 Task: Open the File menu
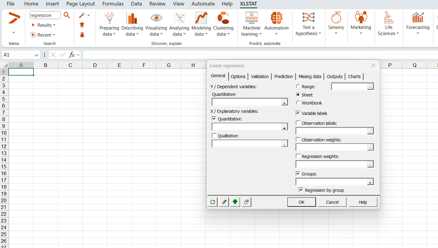[x=10, y=4]
